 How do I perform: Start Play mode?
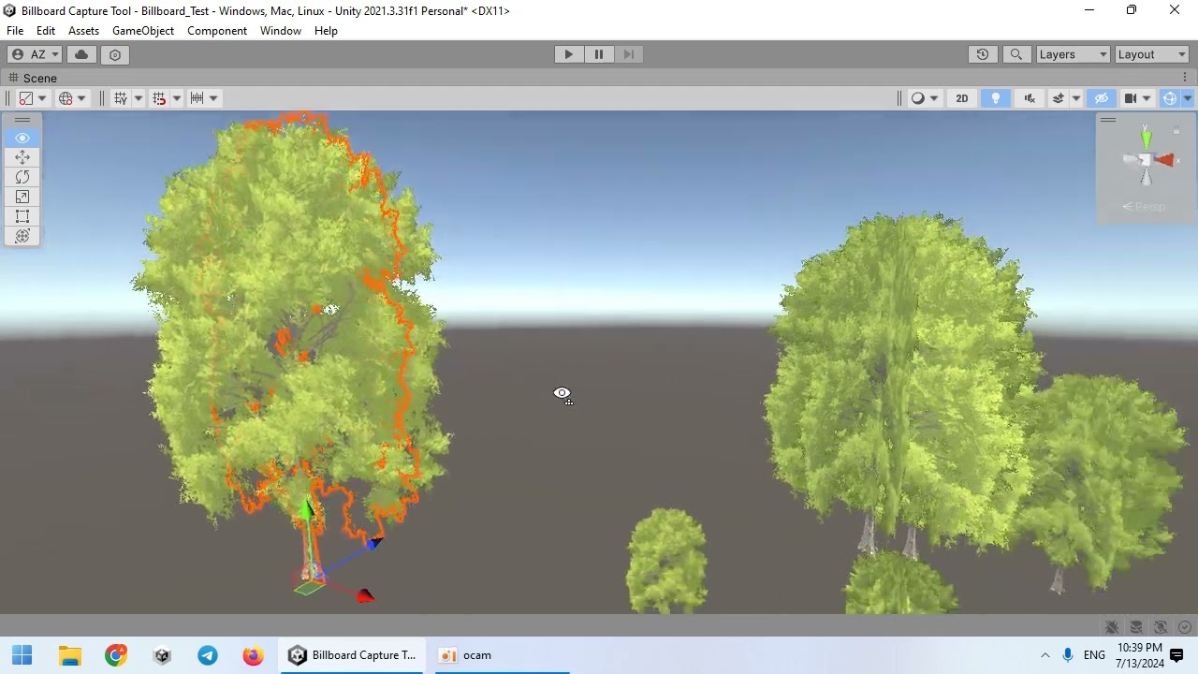[x=568, y=54]
